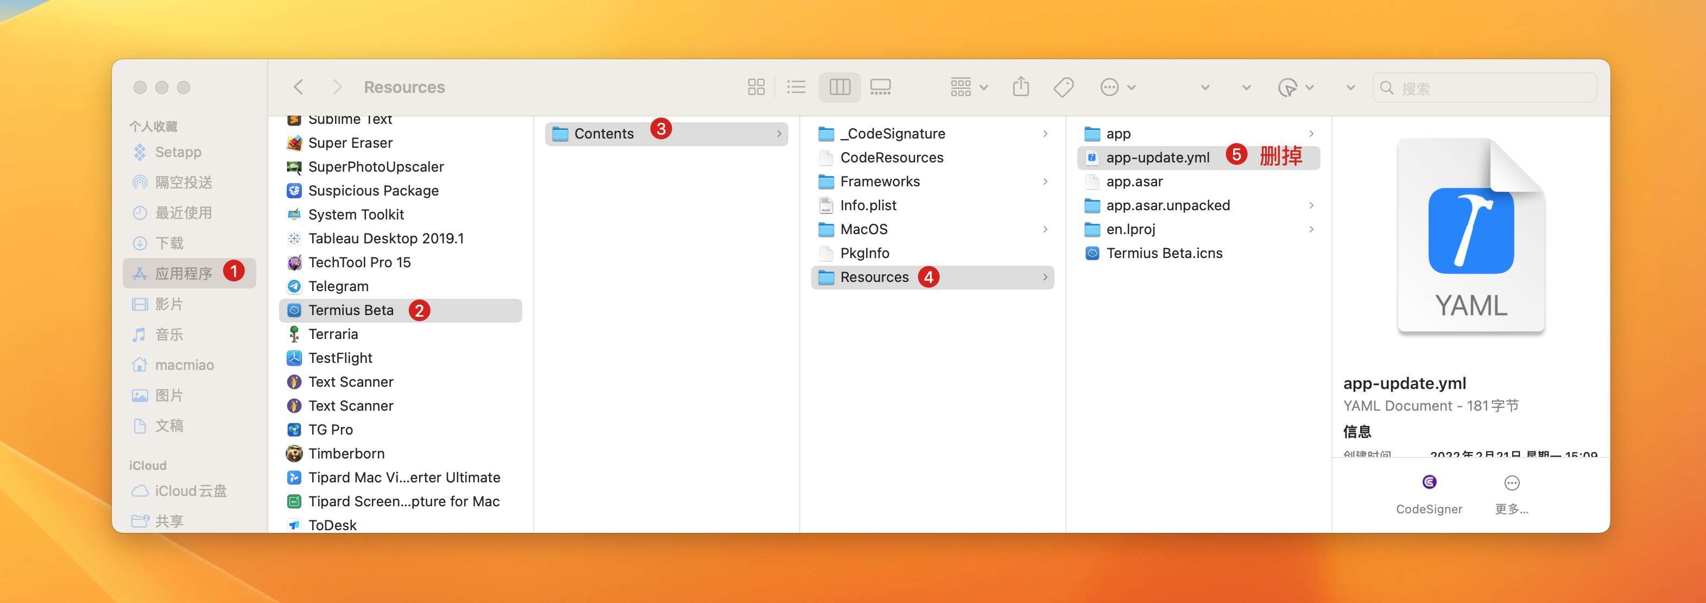The width and height of the screenshot is (1706, 603).
Task: Open the grouping options dropdown
Action: click(968, 87)
